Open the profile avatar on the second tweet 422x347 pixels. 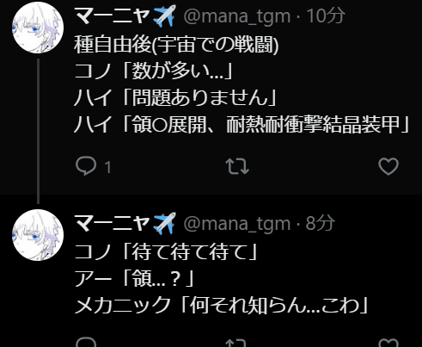[38, 235]
